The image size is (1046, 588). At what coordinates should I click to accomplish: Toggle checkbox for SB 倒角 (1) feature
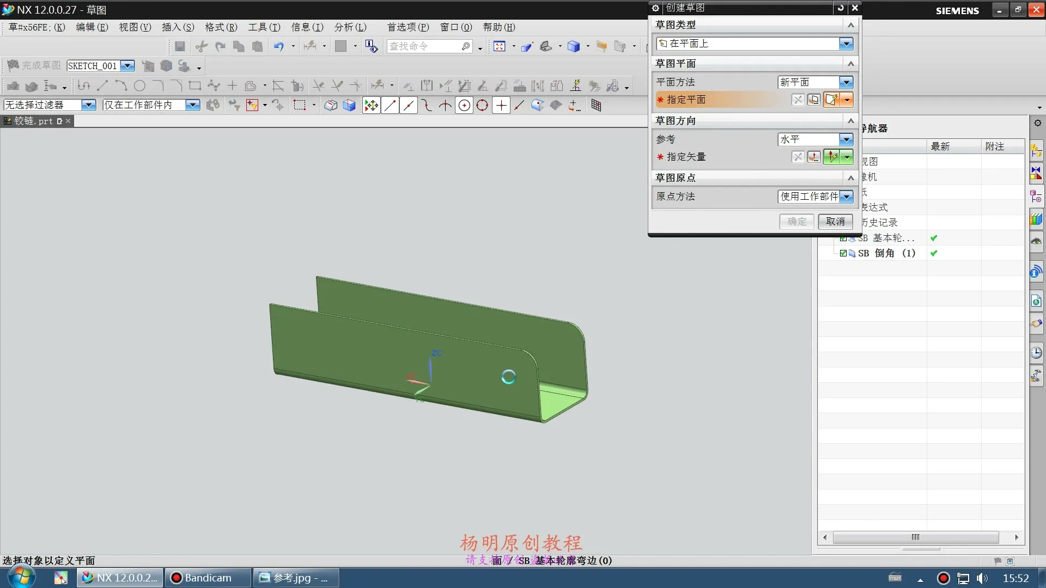pos(843,253)
